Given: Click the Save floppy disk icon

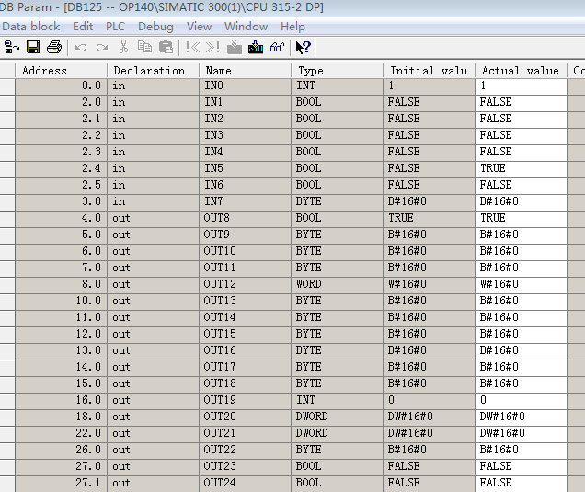Looking at the screenshot, I should click(33, 48).
